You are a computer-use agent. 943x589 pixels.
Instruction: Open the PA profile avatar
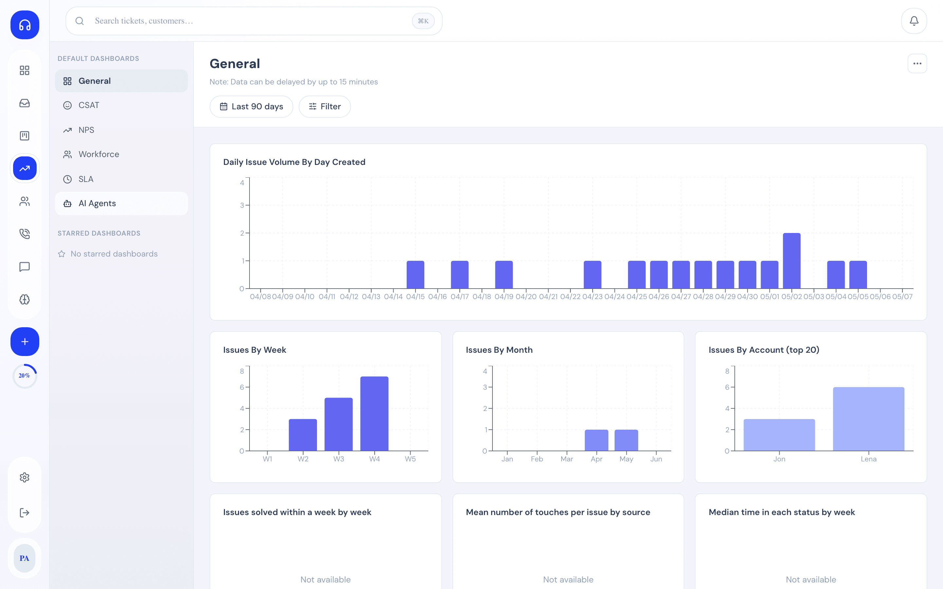[25, 558]
